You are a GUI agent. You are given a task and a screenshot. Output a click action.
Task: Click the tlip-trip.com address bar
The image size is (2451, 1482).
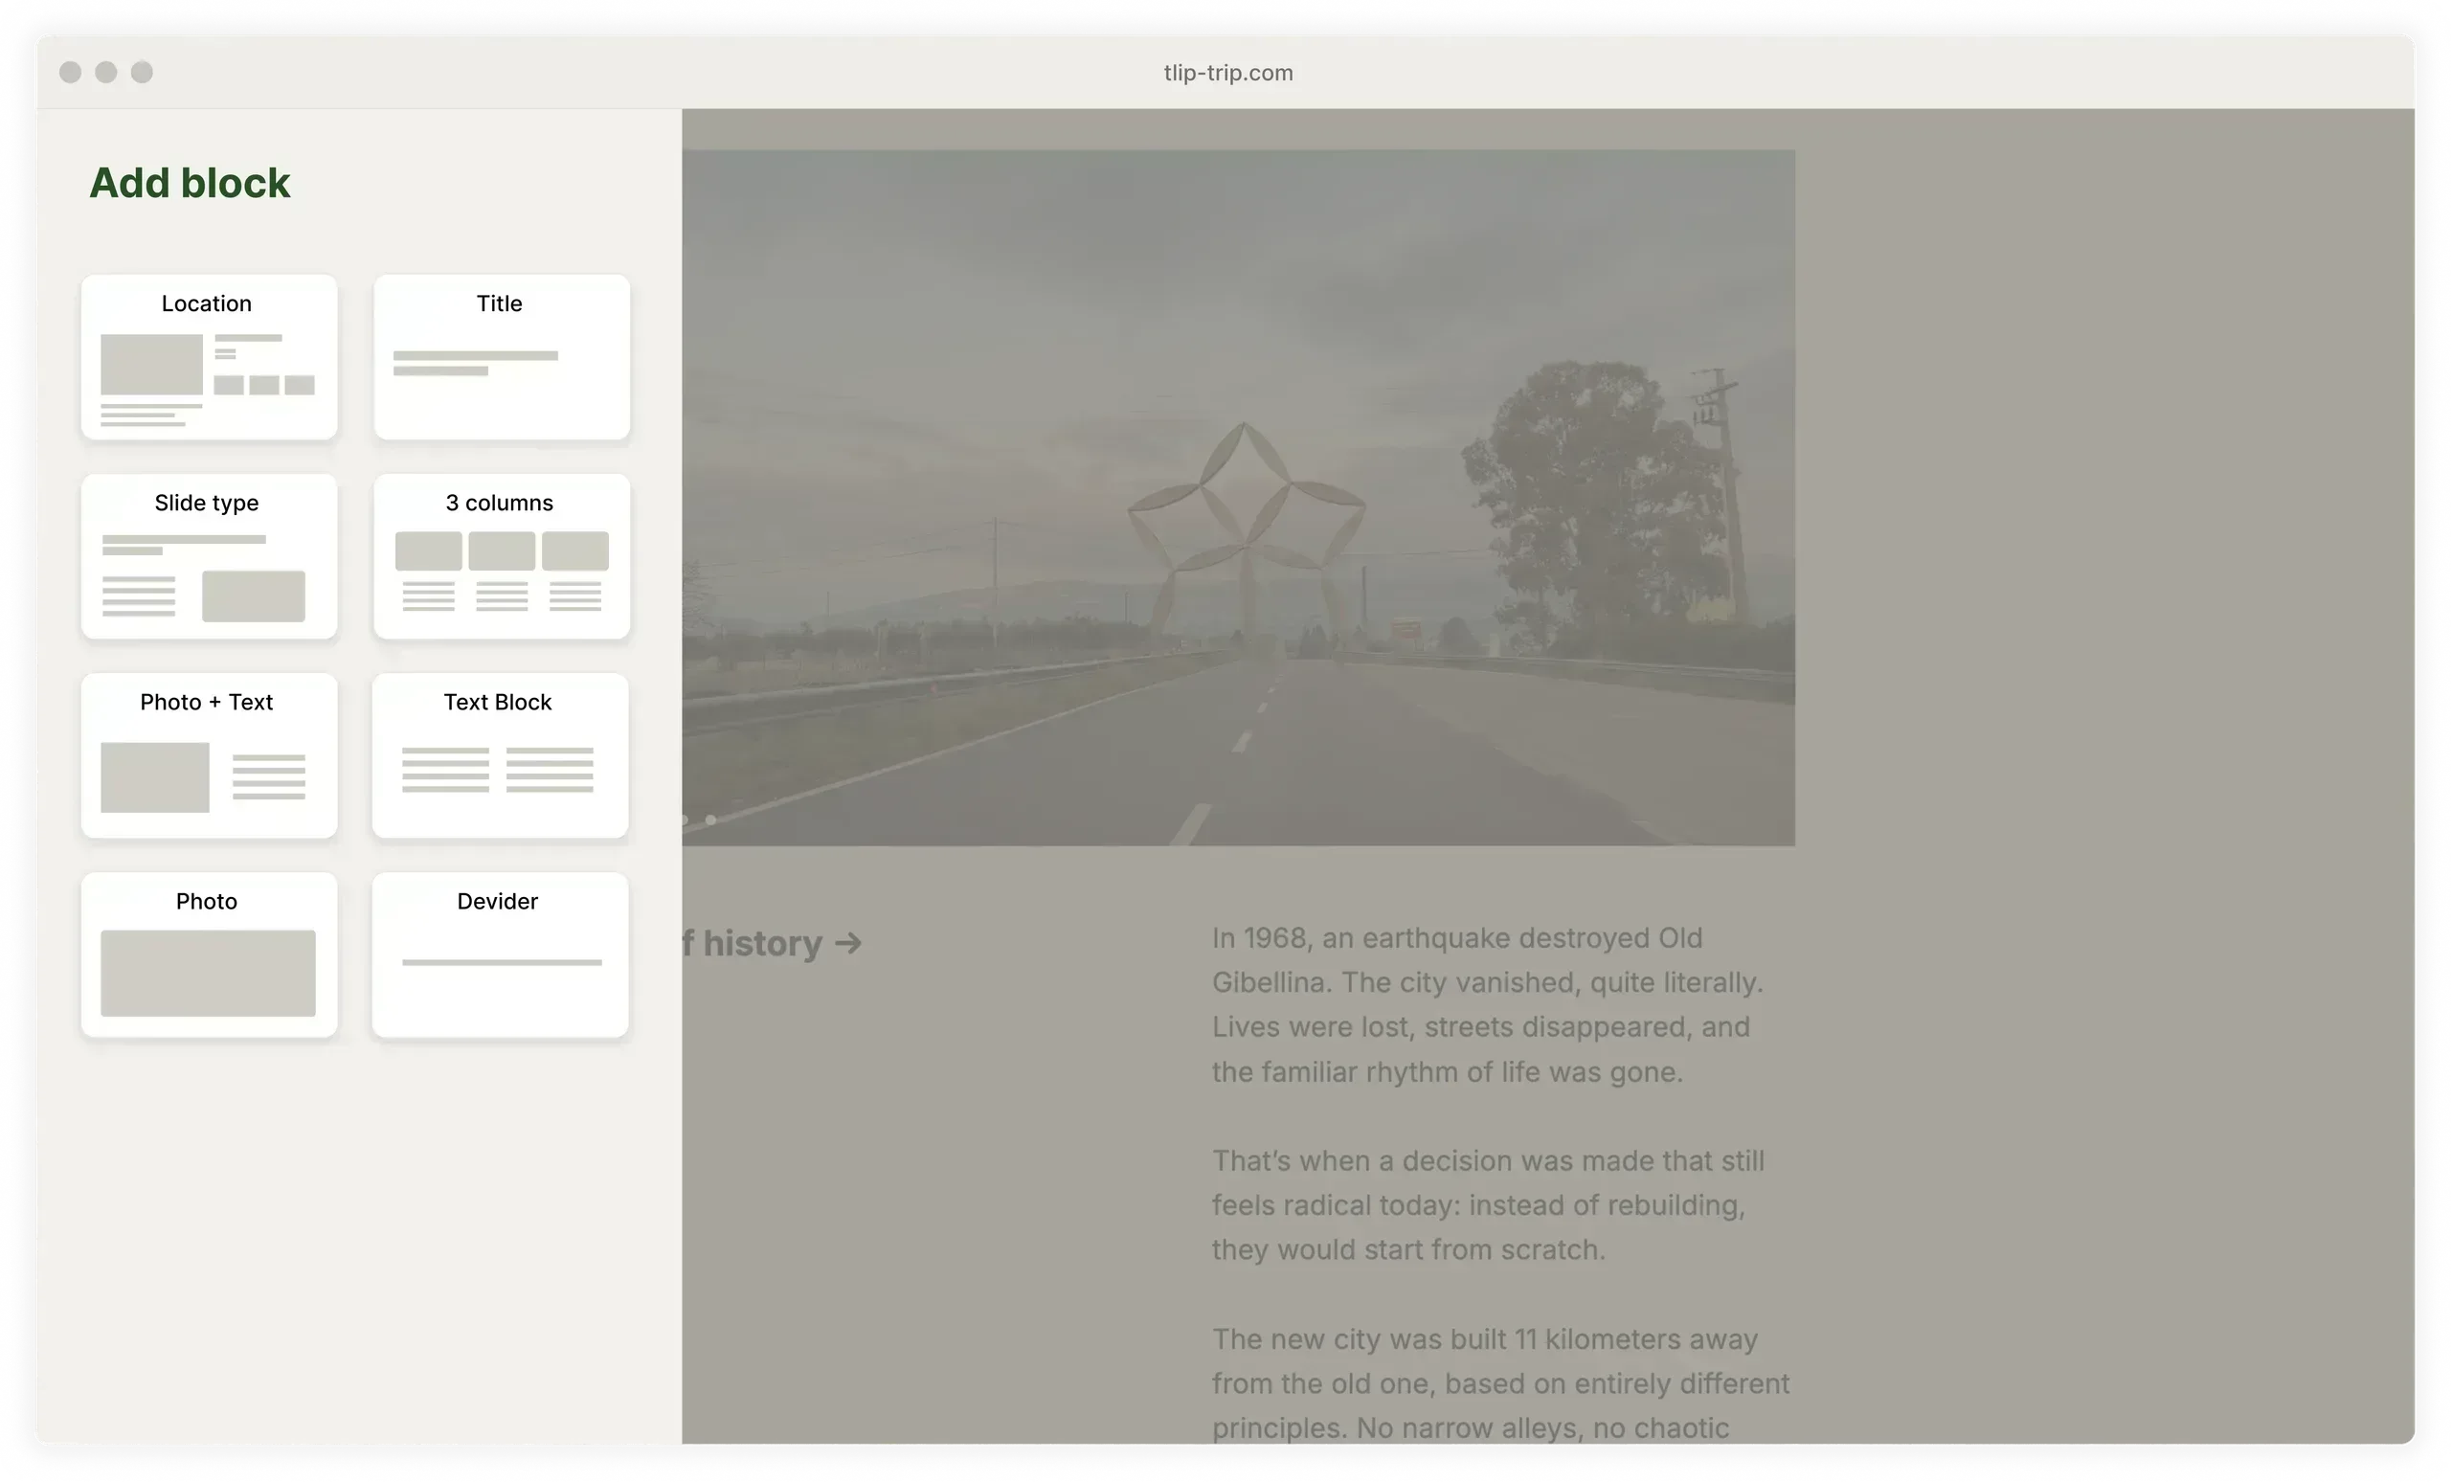[x=1227, y=73]
